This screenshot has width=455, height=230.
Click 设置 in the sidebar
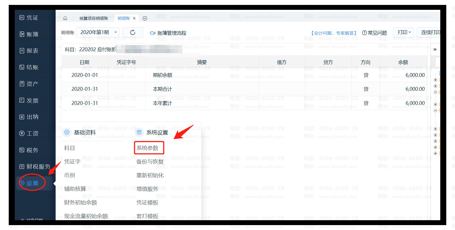32,183
